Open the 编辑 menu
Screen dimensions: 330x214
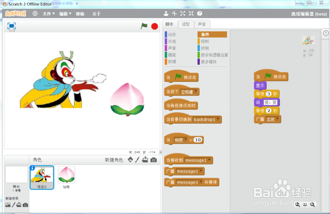(65, 14)
